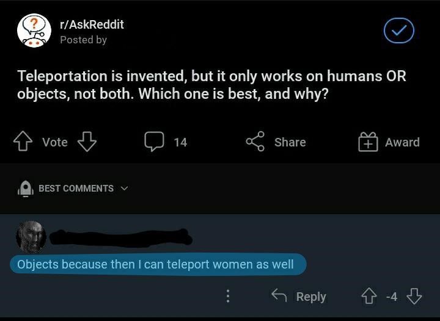Click the Best Comments rocket icon
The width and height of the screenshot is (440, 321).
pos(25,189)
